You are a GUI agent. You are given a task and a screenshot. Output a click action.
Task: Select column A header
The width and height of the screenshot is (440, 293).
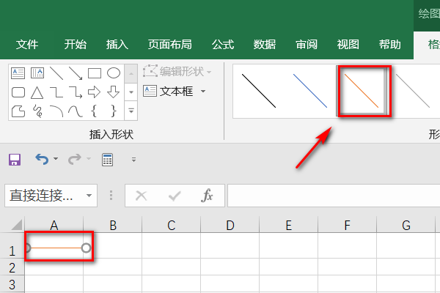[54, 225]
